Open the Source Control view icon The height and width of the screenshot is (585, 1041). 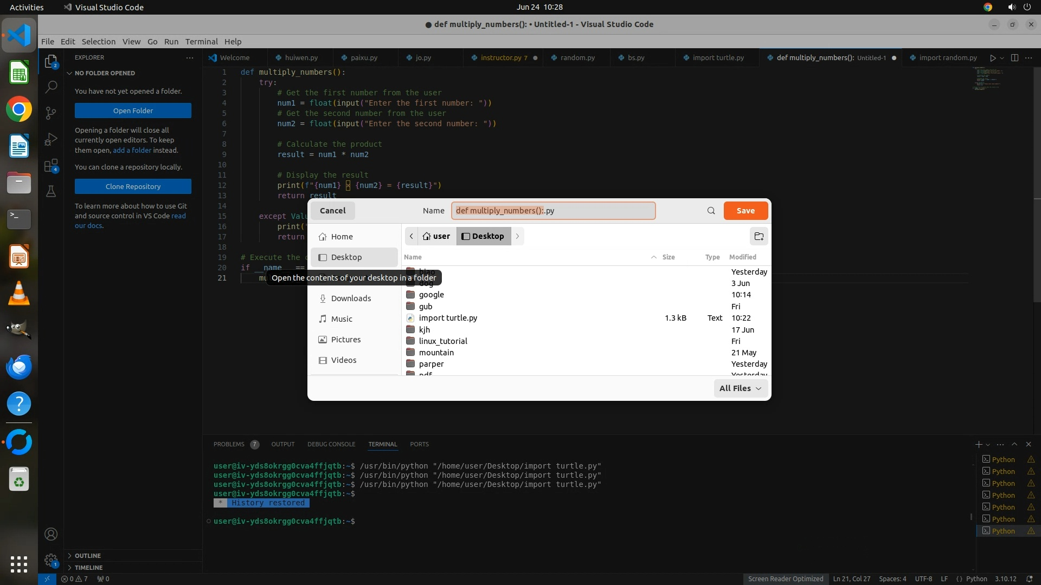point(51,113)
